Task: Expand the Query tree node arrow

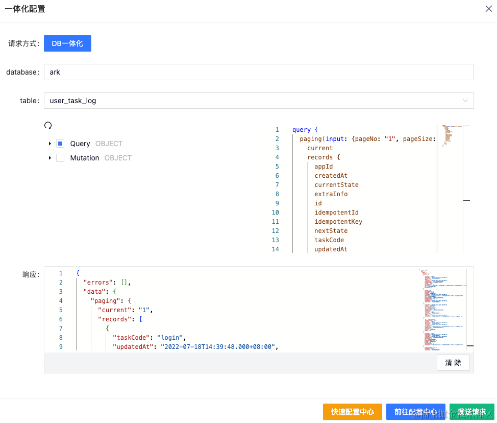Action: (x=50, y=144)
